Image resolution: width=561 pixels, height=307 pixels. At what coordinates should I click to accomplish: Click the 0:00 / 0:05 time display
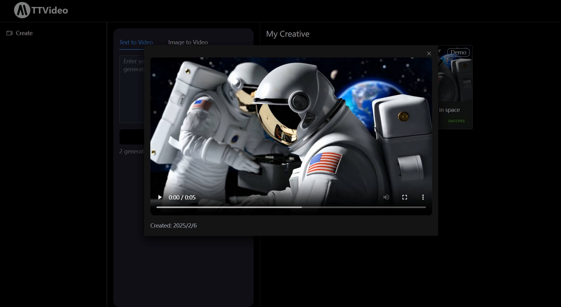click(182, 197)
